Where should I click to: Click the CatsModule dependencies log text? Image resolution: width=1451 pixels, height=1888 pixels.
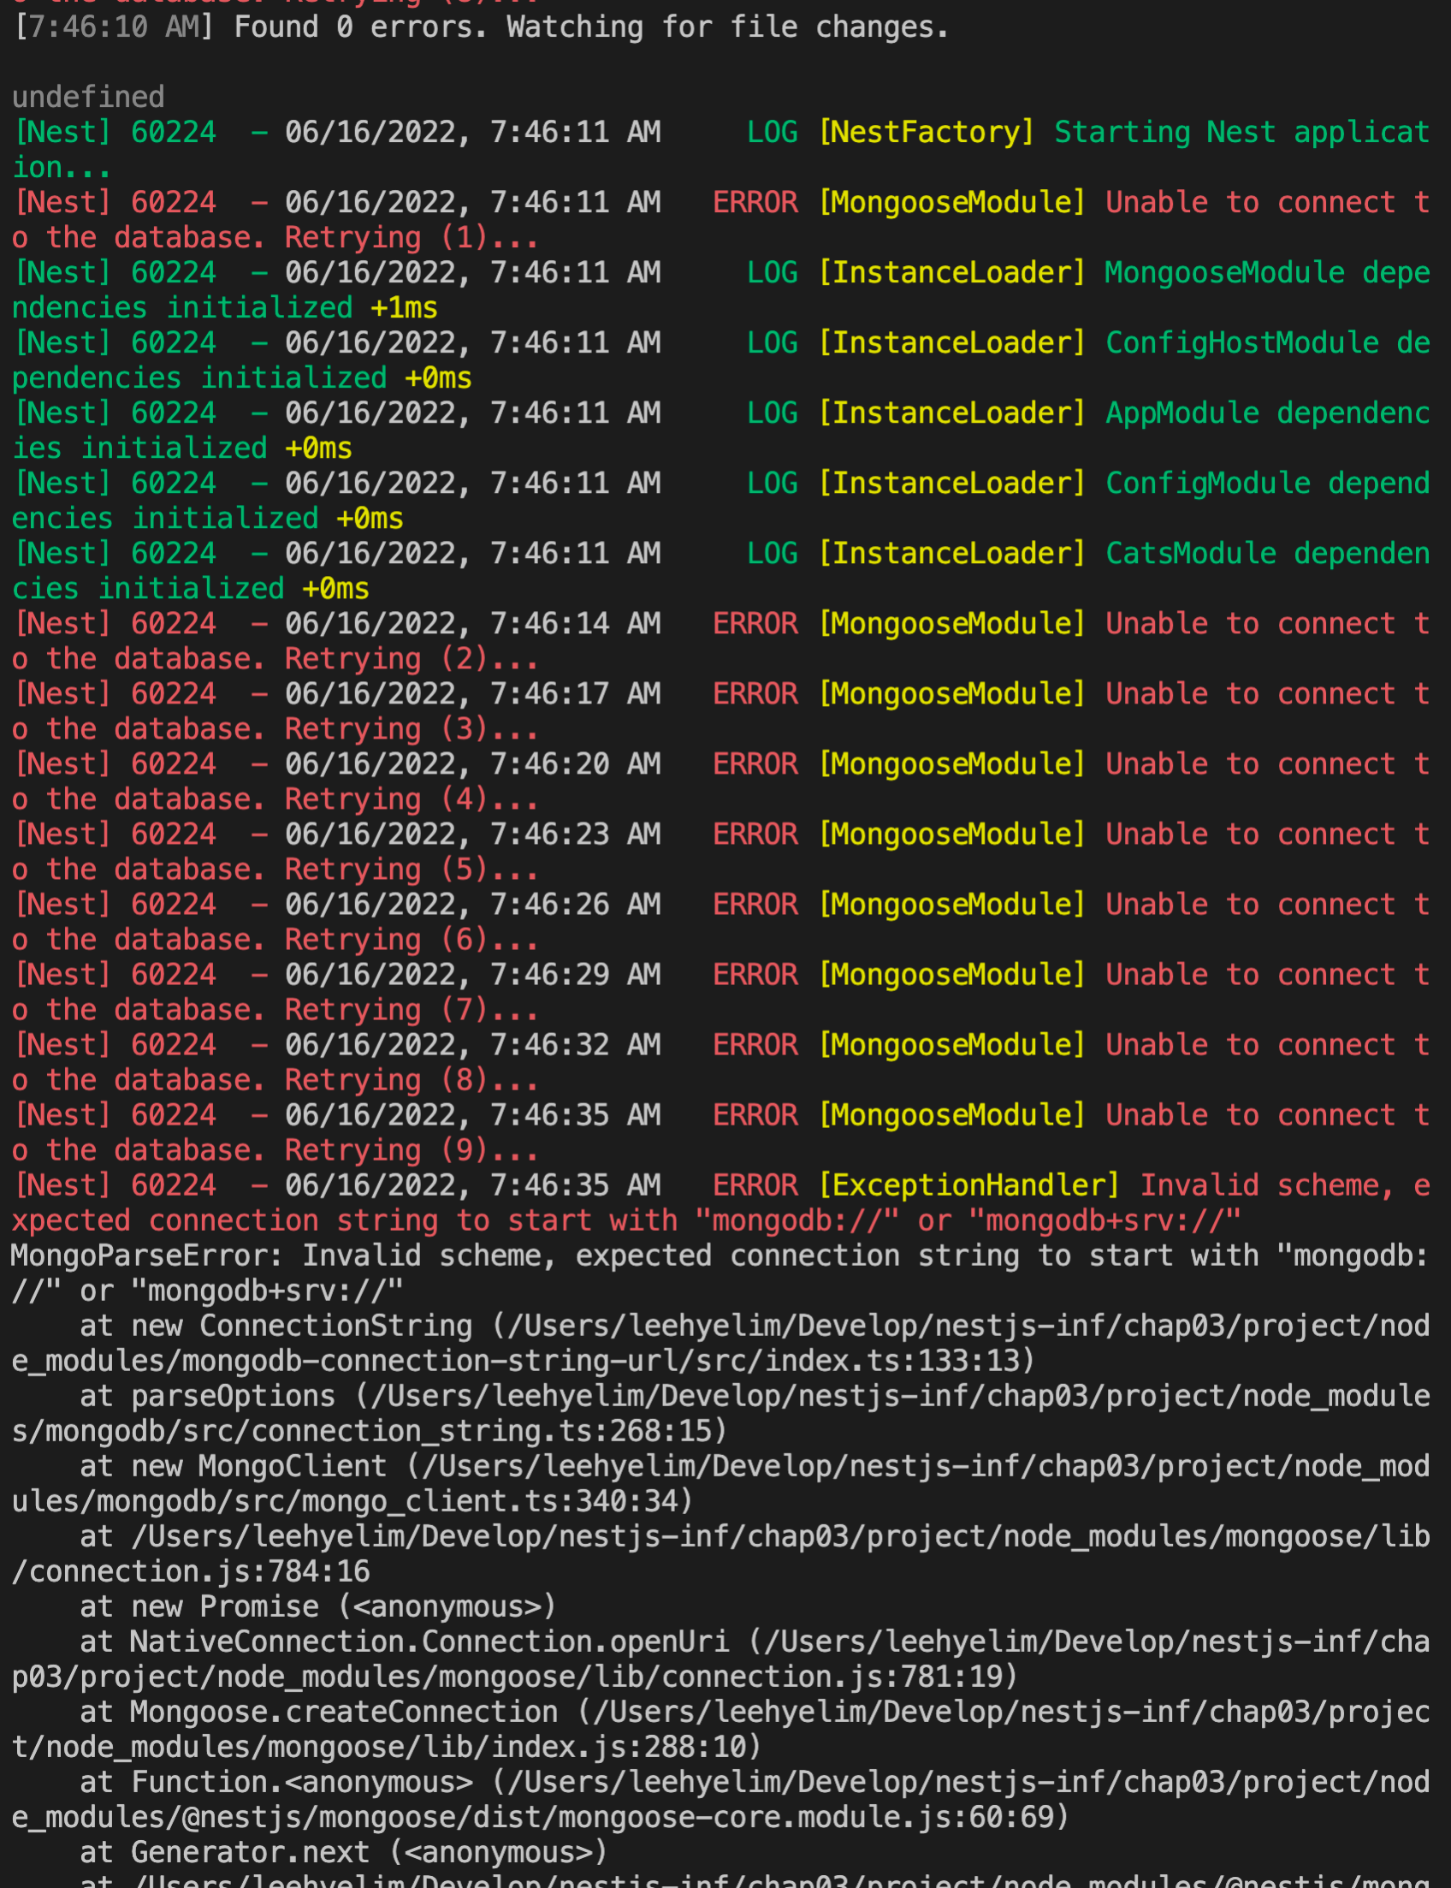pyautogui.click(x=1267, y=554)
